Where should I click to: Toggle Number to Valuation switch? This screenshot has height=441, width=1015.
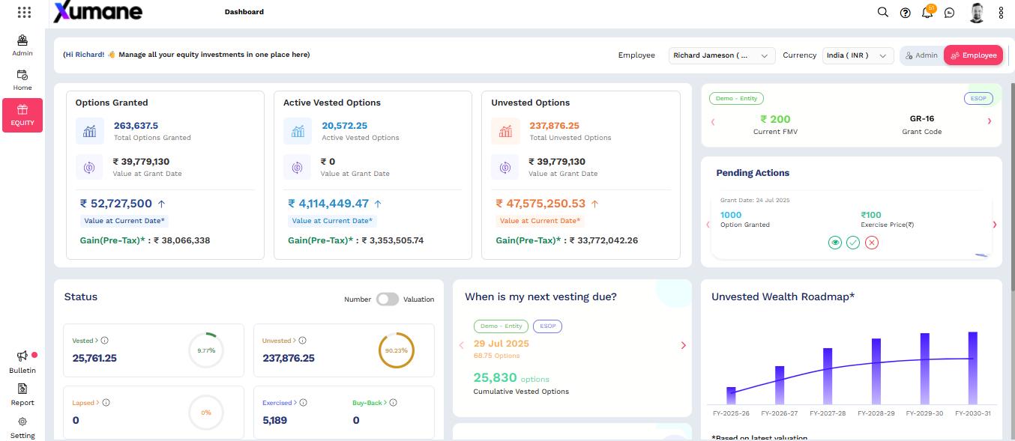[388, 299]
